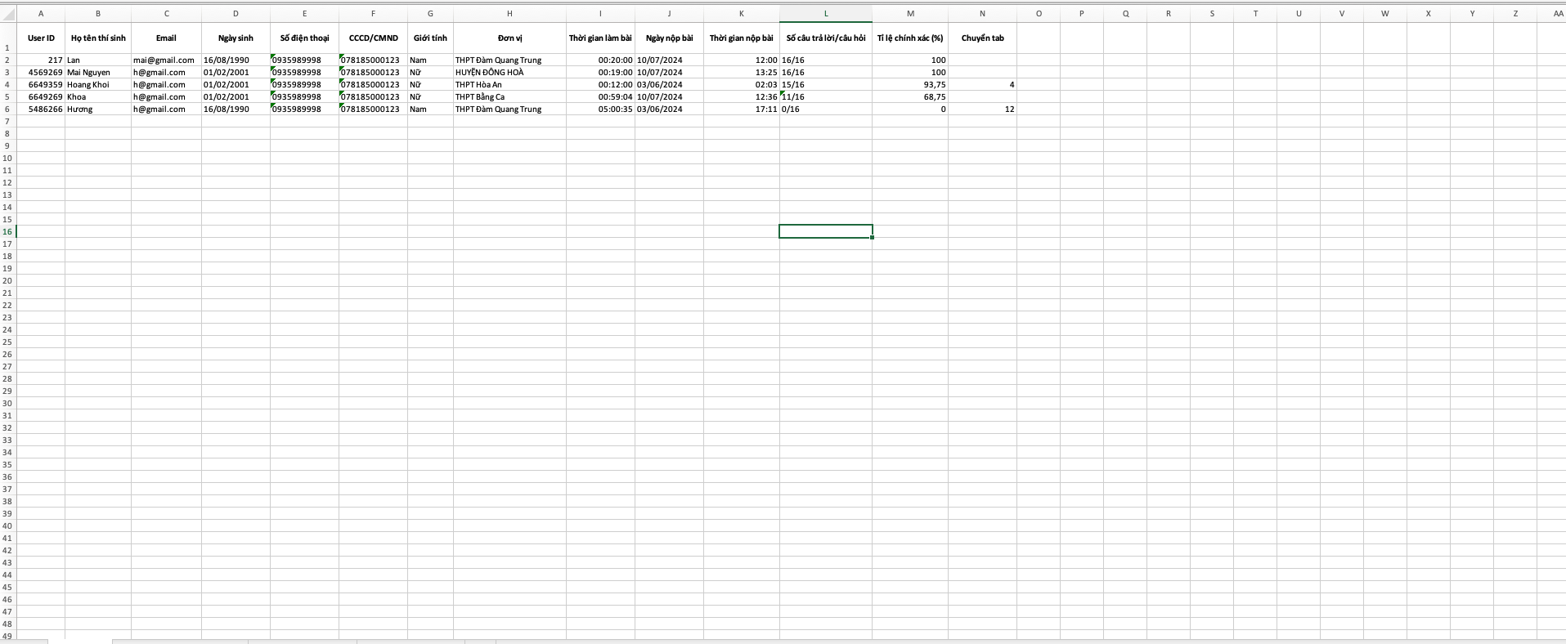This screenshot has height=644, width=1566.
Task: Select the column A header
Action: pos(41,14)
